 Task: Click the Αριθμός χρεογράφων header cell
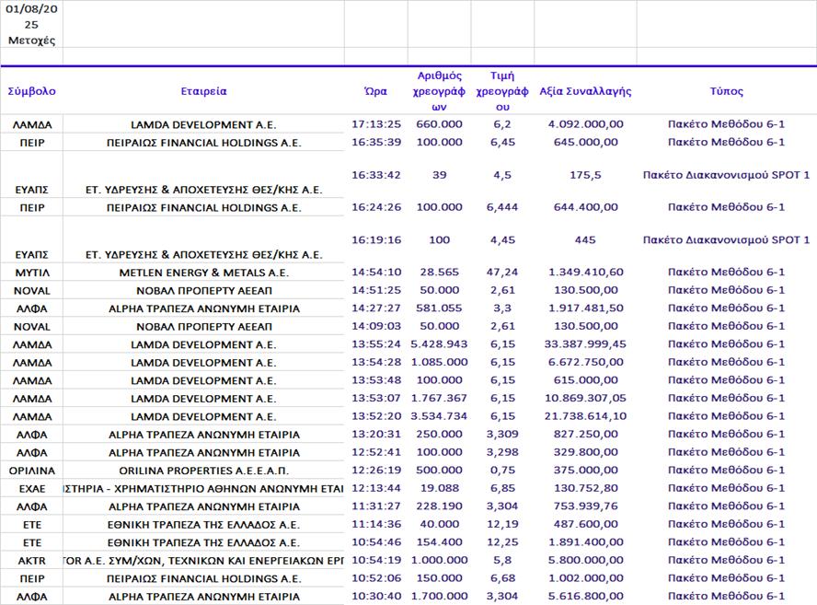point(439,91)
